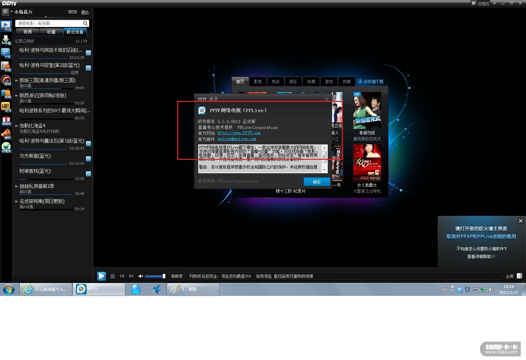Click the user avatar icon
The width and height of the screenshot is (526, 360).
coord(5,12)
